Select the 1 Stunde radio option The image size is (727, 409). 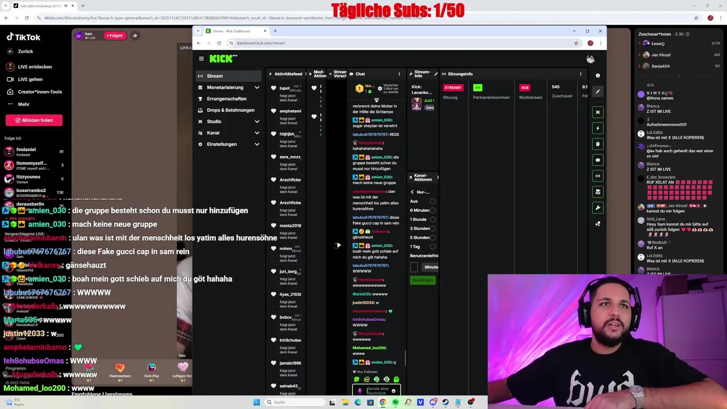[x=433, y=219]
